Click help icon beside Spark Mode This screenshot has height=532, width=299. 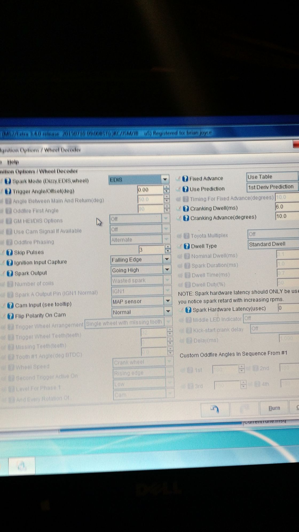(8, 181)
